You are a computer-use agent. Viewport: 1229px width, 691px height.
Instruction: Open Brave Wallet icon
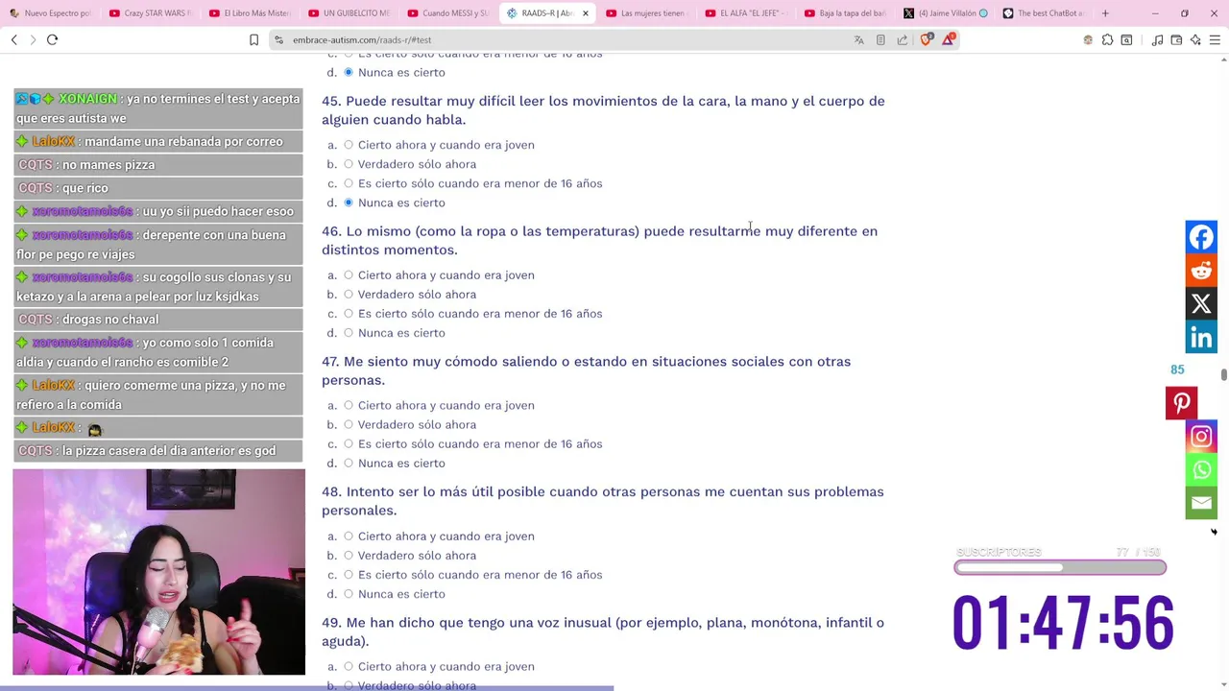point(1176,39)
